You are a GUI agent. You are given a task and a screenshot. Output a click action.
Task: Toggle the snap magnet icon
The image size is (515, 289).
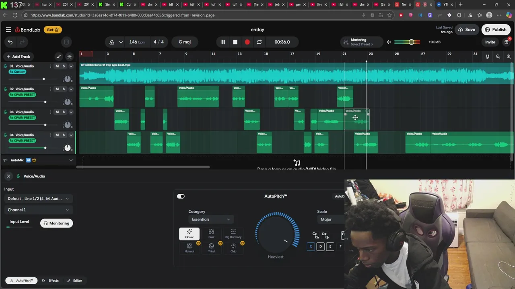(487, 57)
